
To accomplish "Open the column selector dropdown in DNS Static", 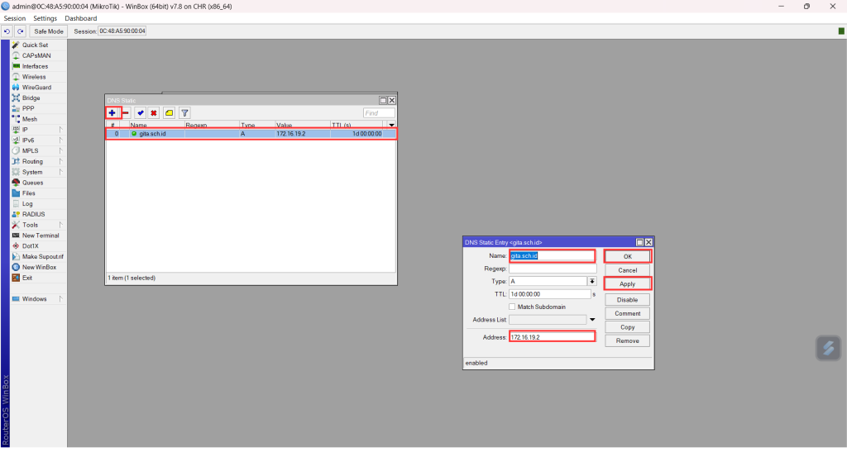I will click(391, 125).
